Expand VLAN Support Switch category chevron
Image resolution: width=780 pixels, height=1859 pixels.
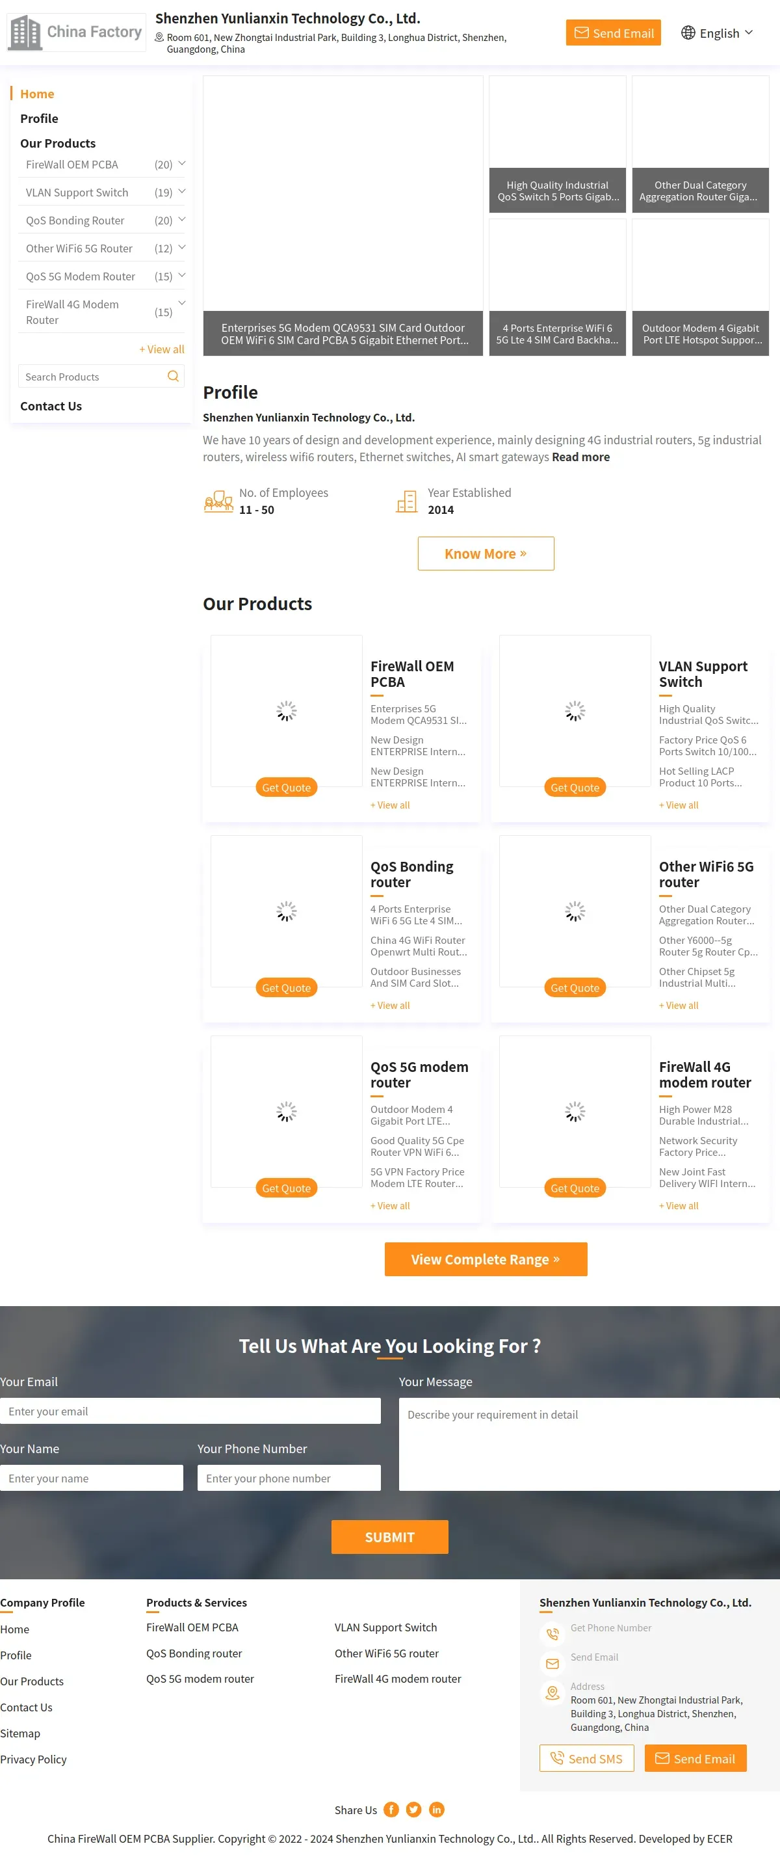click(x=181, y=191)
